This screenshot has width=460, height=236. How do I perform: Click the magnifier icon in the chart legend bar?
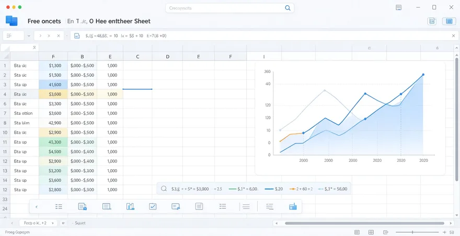pos(164,188)
